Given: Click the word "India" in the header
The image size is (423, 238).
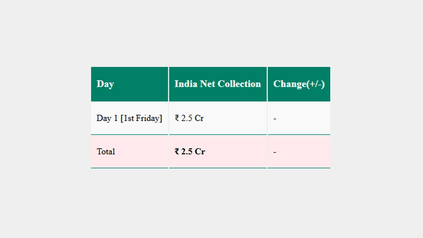Looking at the screenshot, I should pos(186,84).
